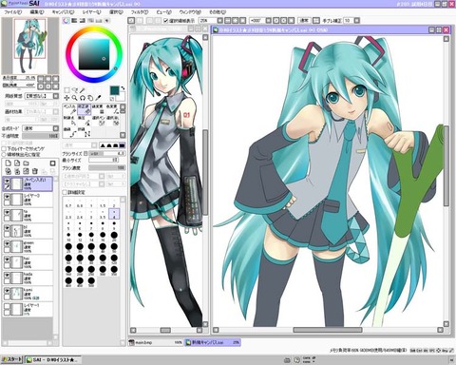
Task: Toggle 選択範囲表示 checkbox in toolbar
Action: tap(165, 21)
